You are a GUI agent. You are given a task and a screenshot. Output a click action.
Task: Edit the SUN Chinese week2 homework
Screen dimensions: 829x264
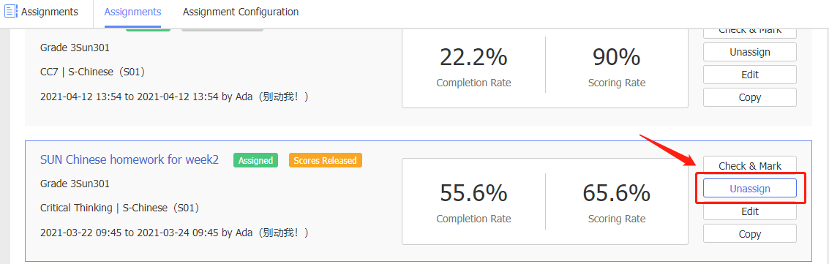pos(750,211)
